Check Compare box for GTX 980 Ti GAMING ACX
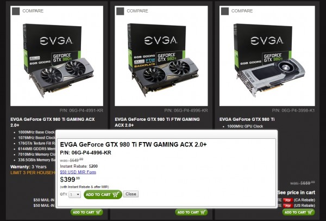This screenshot has width=326, height=221. tap(16, 11)
